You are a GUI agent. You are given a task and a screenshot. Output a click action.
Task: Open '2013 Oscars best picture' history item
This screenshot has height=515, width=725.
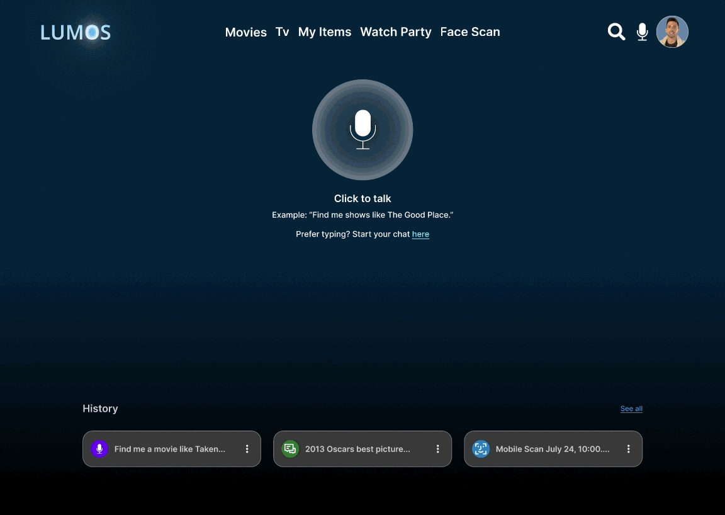[x=362, y=449]
